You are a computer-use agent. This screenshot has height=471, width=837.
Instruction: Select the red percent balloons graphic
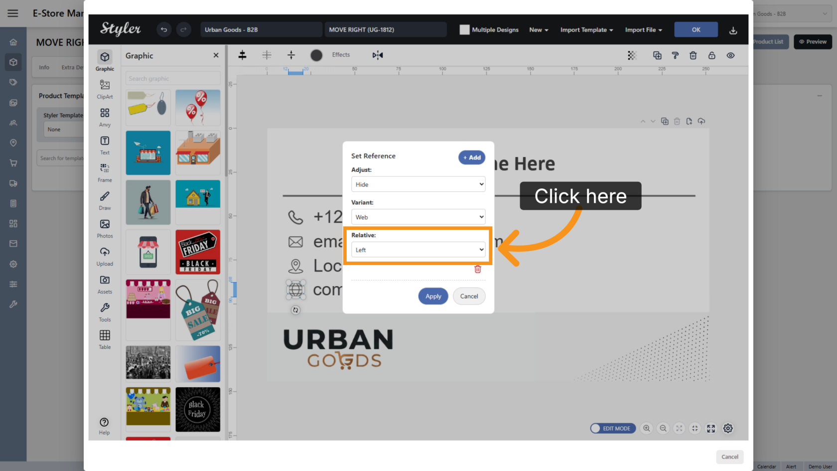198,108
